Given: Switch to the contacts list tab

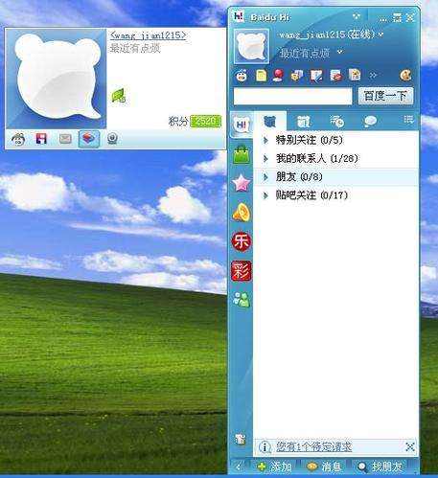Looking at the screenshot, I should coord(270,121).
